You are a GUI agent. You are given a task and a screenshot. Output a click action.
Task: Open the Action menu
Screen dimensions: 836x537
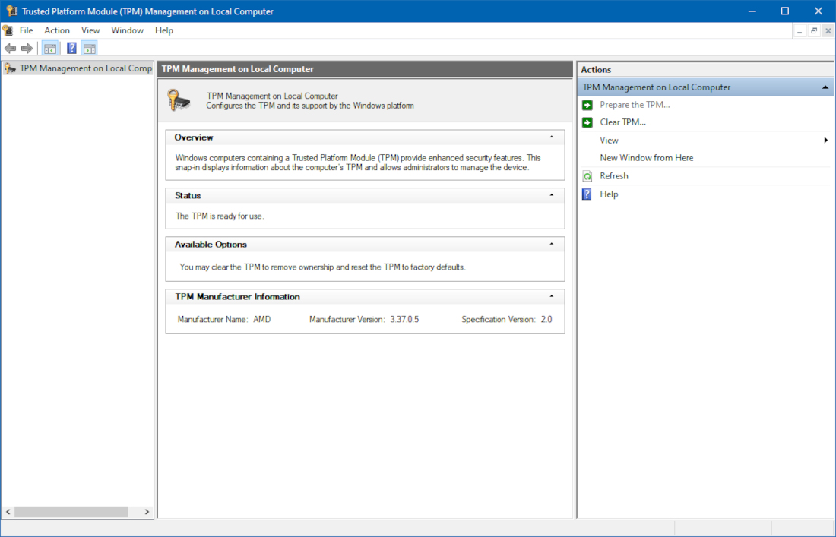57,30
